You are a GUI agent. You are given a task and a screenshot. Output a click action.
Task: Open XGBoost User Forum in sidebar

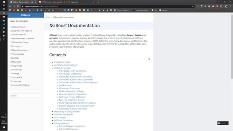click(19, 42)
